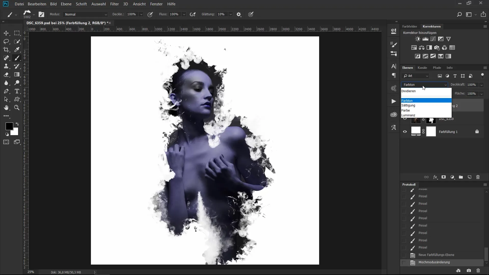Select the Lasso tool
Viewport: 489px width, 275px height.
(6, 42)
